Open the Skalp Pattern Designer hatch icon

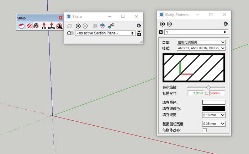coord(28,26)
